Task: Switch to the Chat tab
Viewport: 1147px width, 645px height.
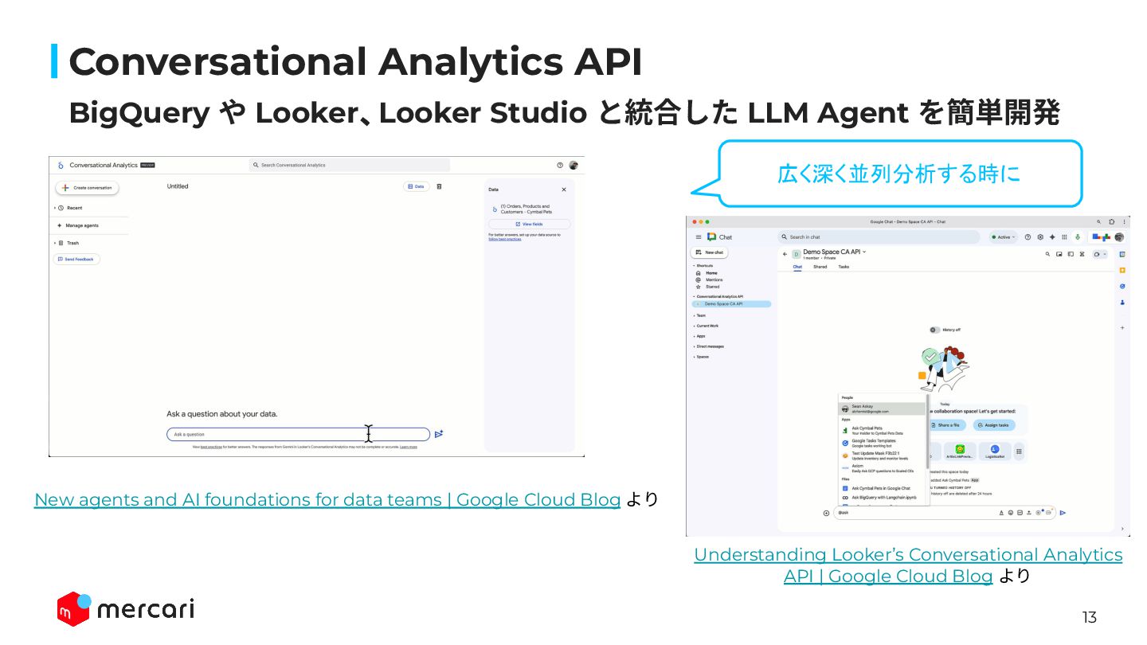Action: pyautogui.click(x=797, y=267)
